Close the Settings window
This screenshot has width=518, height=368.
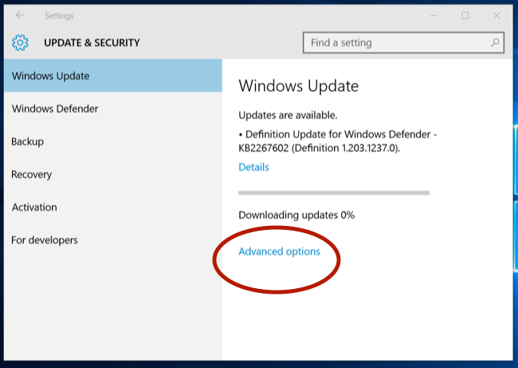click(x=497, y=15)
